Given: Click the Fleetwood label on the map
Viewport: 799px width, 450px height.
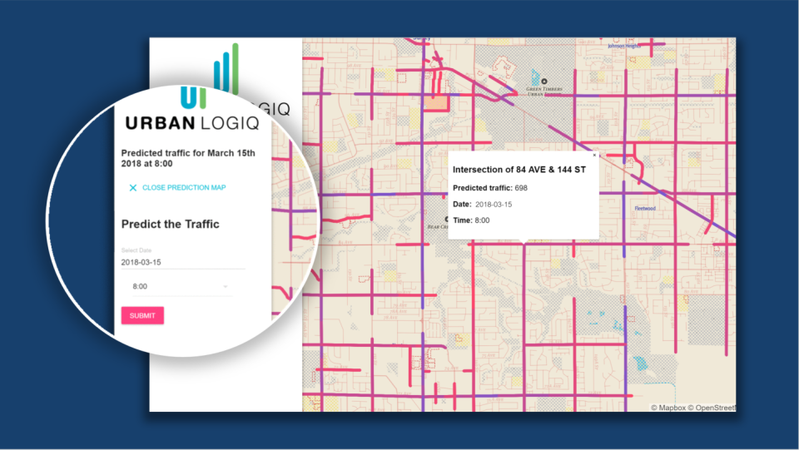Looking at the screenshot, I should click(x=645, y=208).
